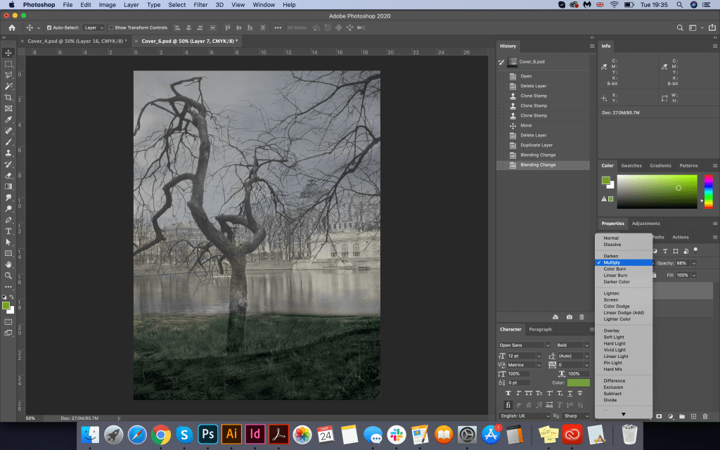The image size is (720, 450).
Task: Select the Zoom tool
Action: pos(8,276)
